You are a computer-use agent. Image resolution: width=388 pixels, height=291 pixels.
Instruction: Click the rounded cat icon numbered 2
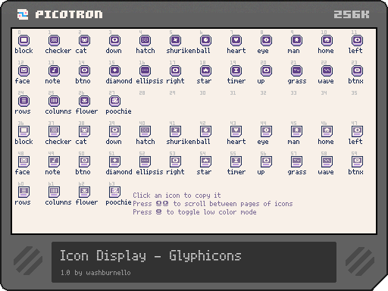(x=84, y=40)
